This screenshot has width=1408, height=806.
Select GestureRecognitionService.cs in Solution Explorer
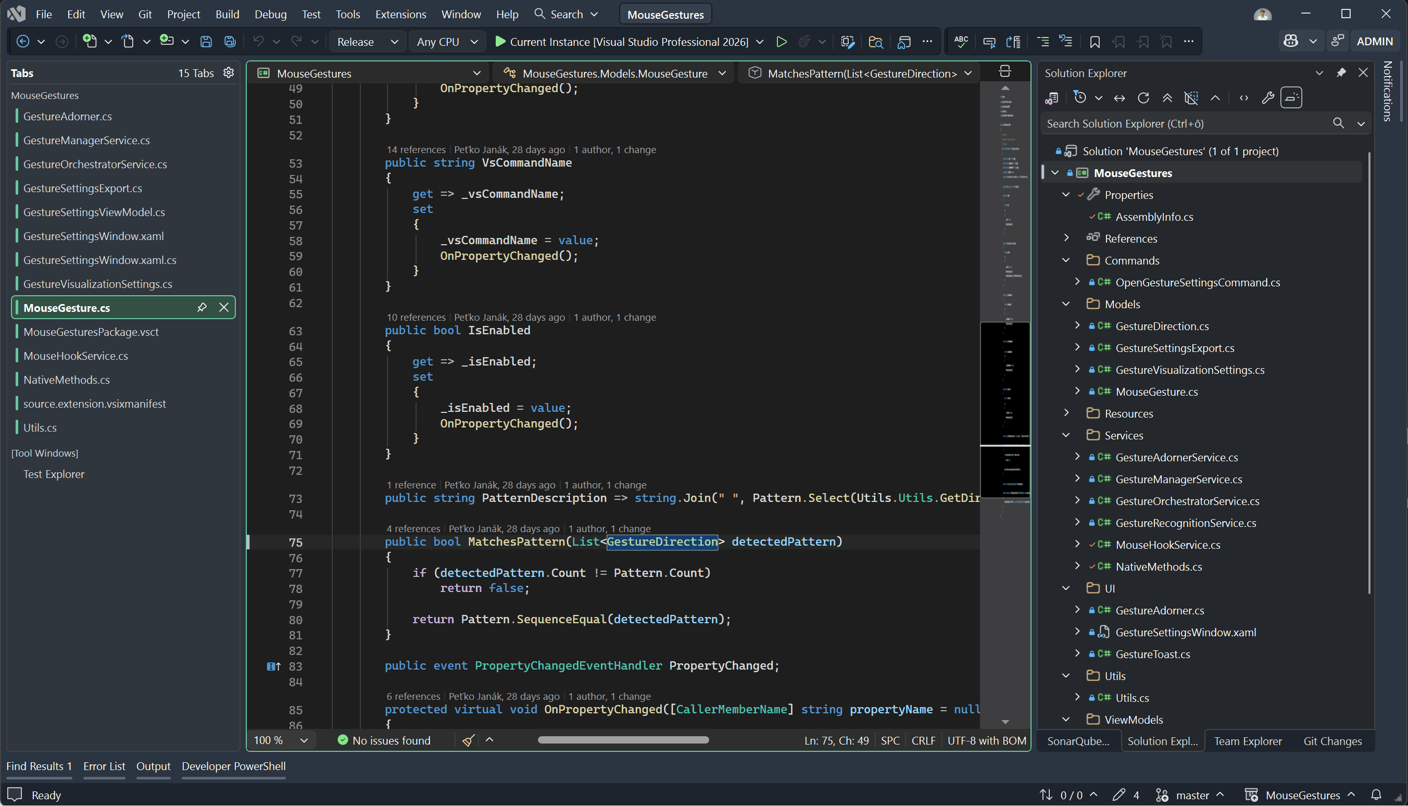(x=1186, y=523)
